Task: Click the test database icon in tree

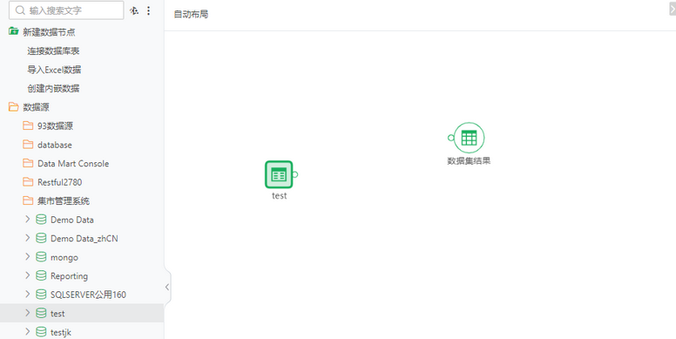Action: [x=41, y=313]
